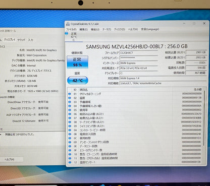Click the 1920 x 1080 display mode text
Image resolution: width=210 pixels, height=186 pixels.
coord(43,91)
